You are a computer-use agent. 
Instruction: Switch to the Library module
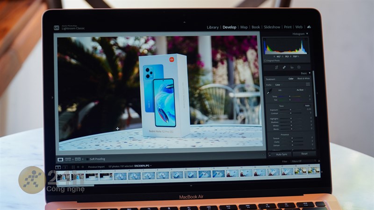(x=213, y=27)
